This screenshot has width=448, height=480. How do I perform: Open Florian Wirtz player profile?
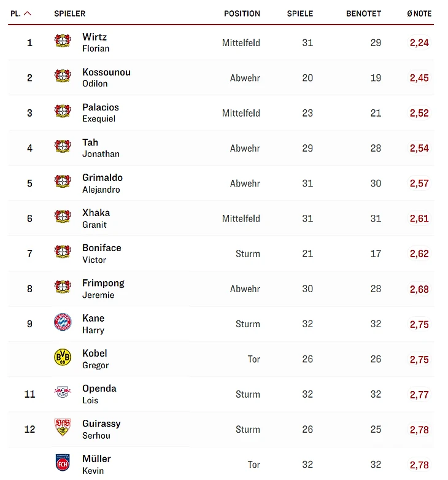click(x=95, y=42)
